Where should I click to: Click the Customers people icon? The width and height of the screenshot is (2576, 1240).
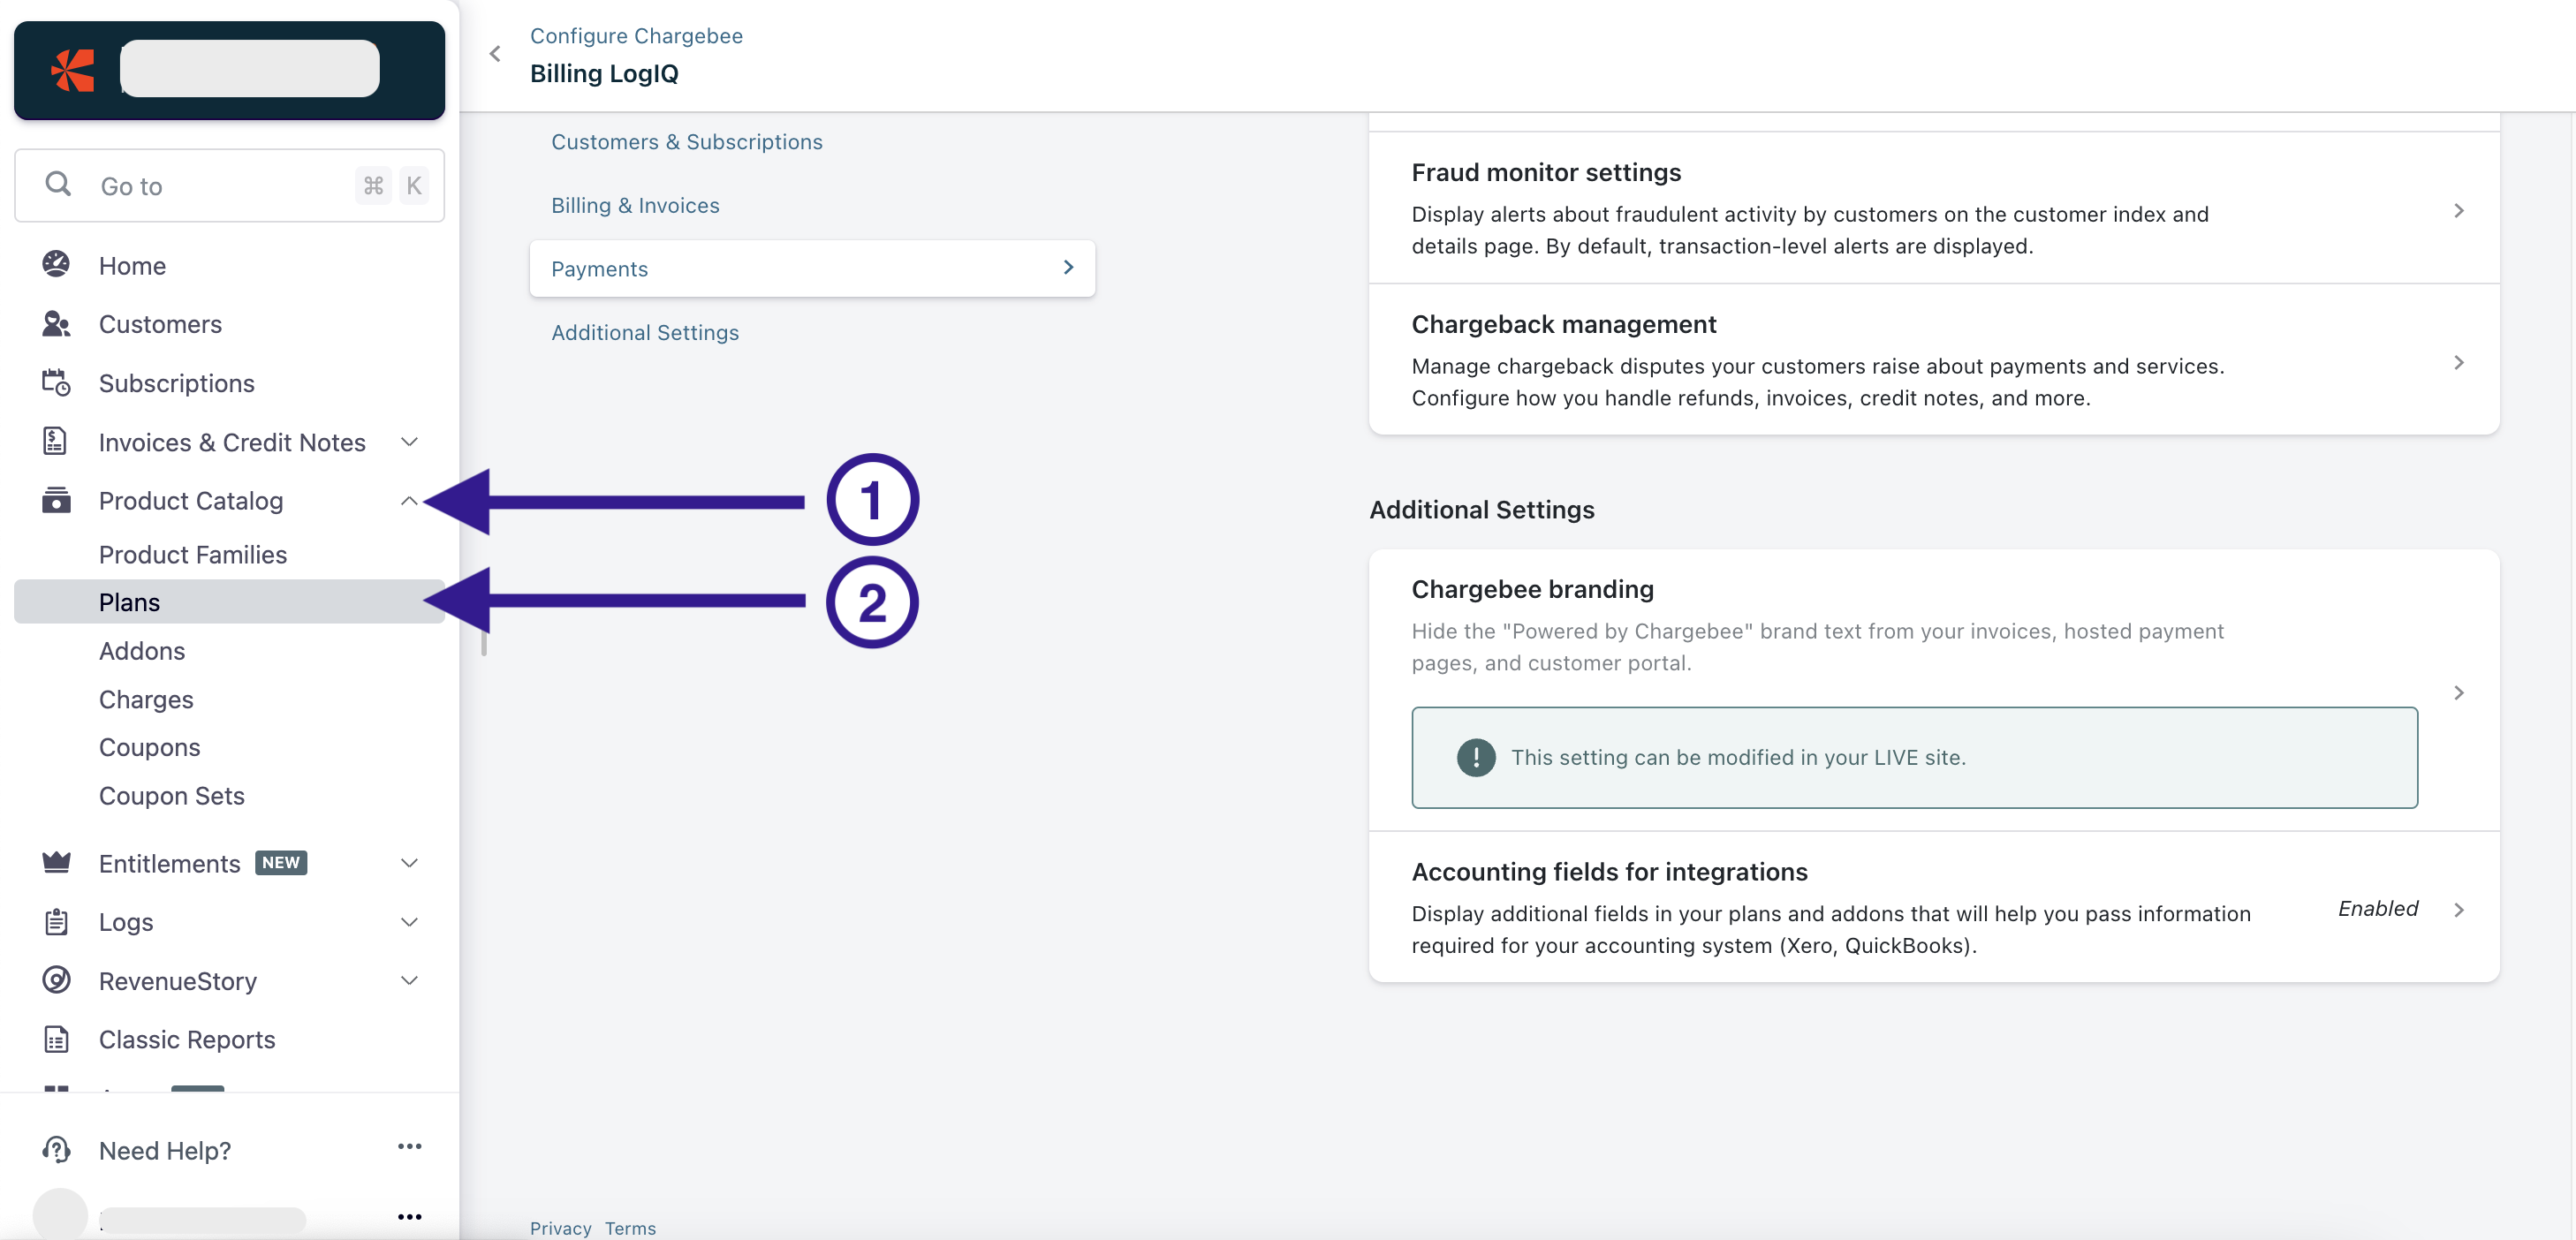(56, 323)
